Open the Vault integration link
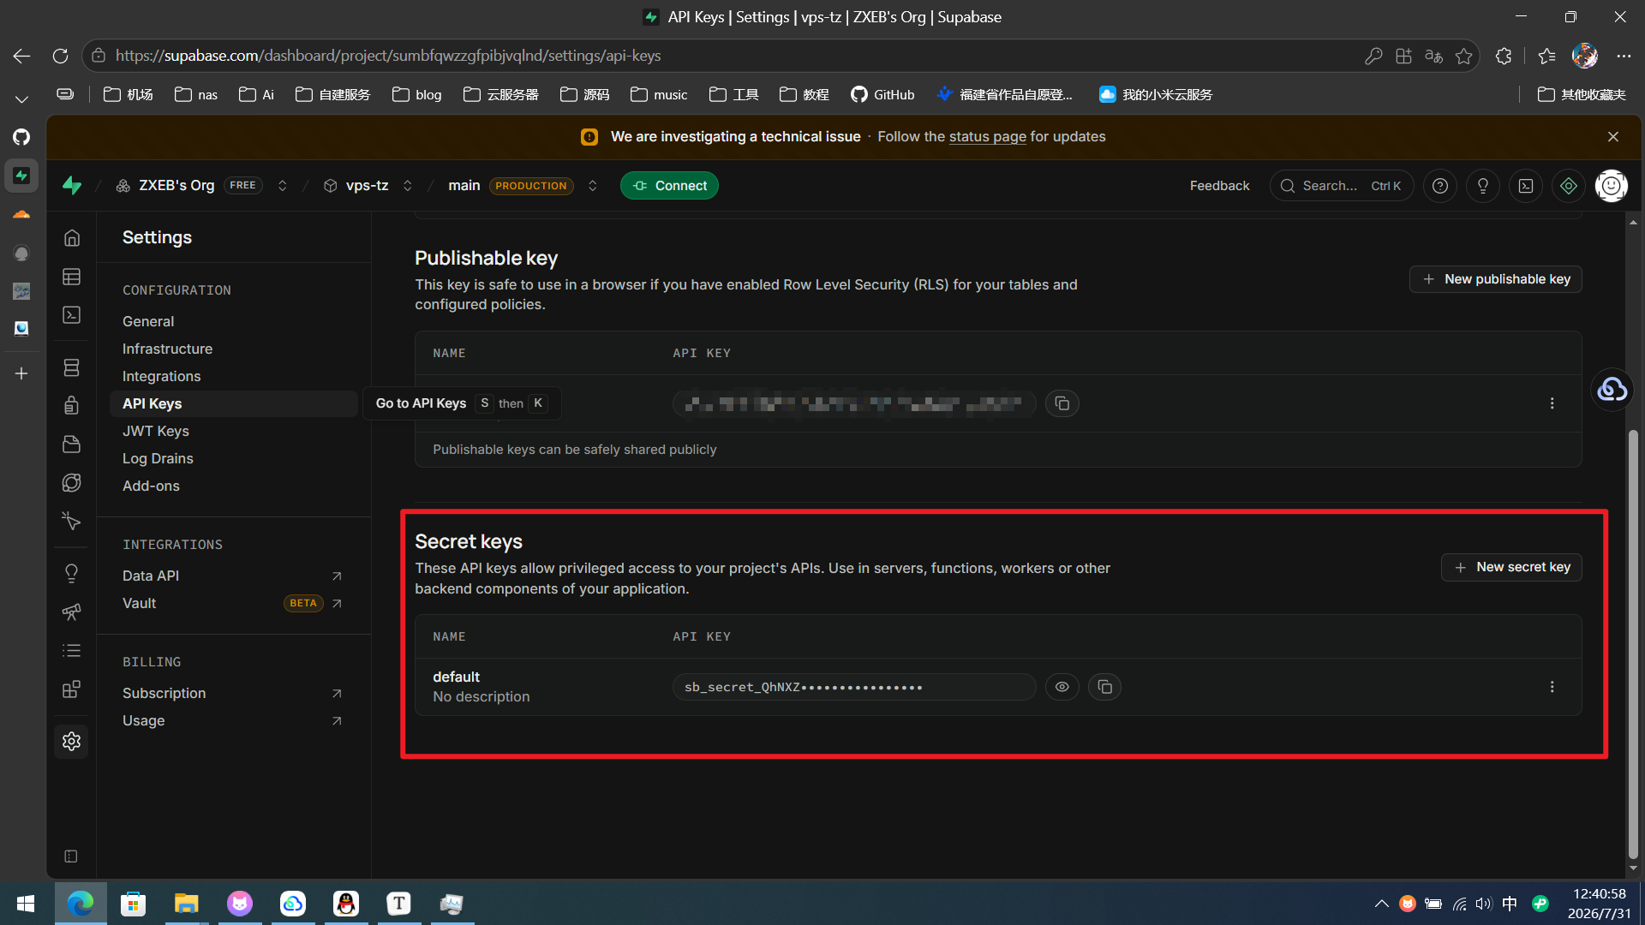 tap(233, 603)
